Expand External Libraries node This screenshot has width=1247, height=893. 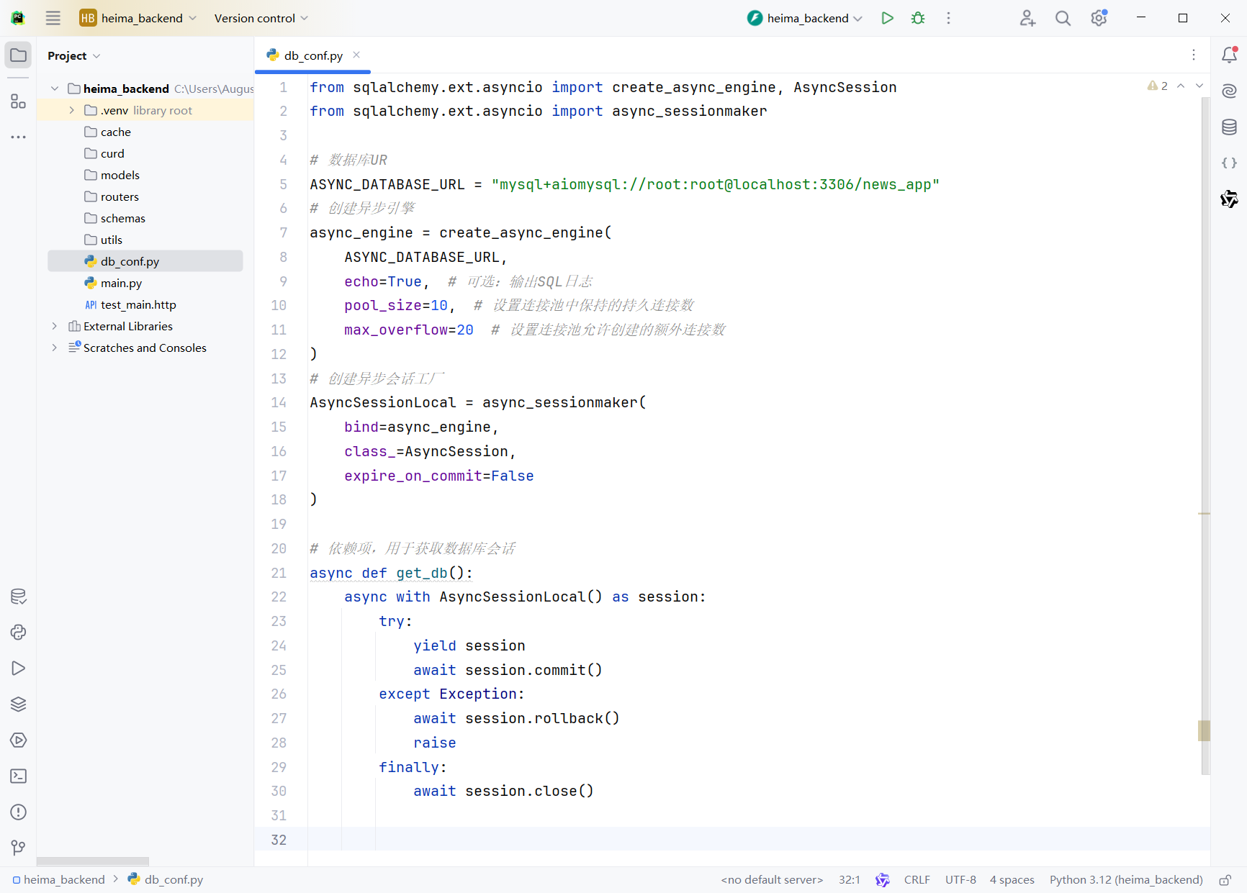[x=55, y=326]
